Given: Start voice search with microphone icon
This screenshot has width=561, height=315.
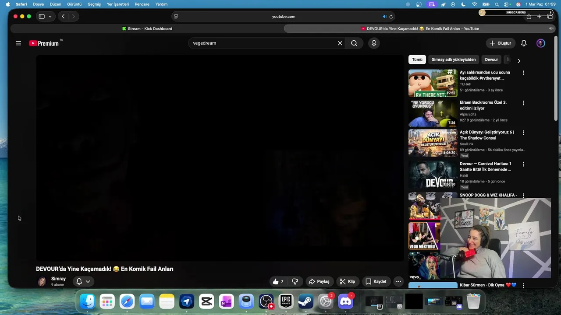Looking at the screenshot, I should (374, 43).
